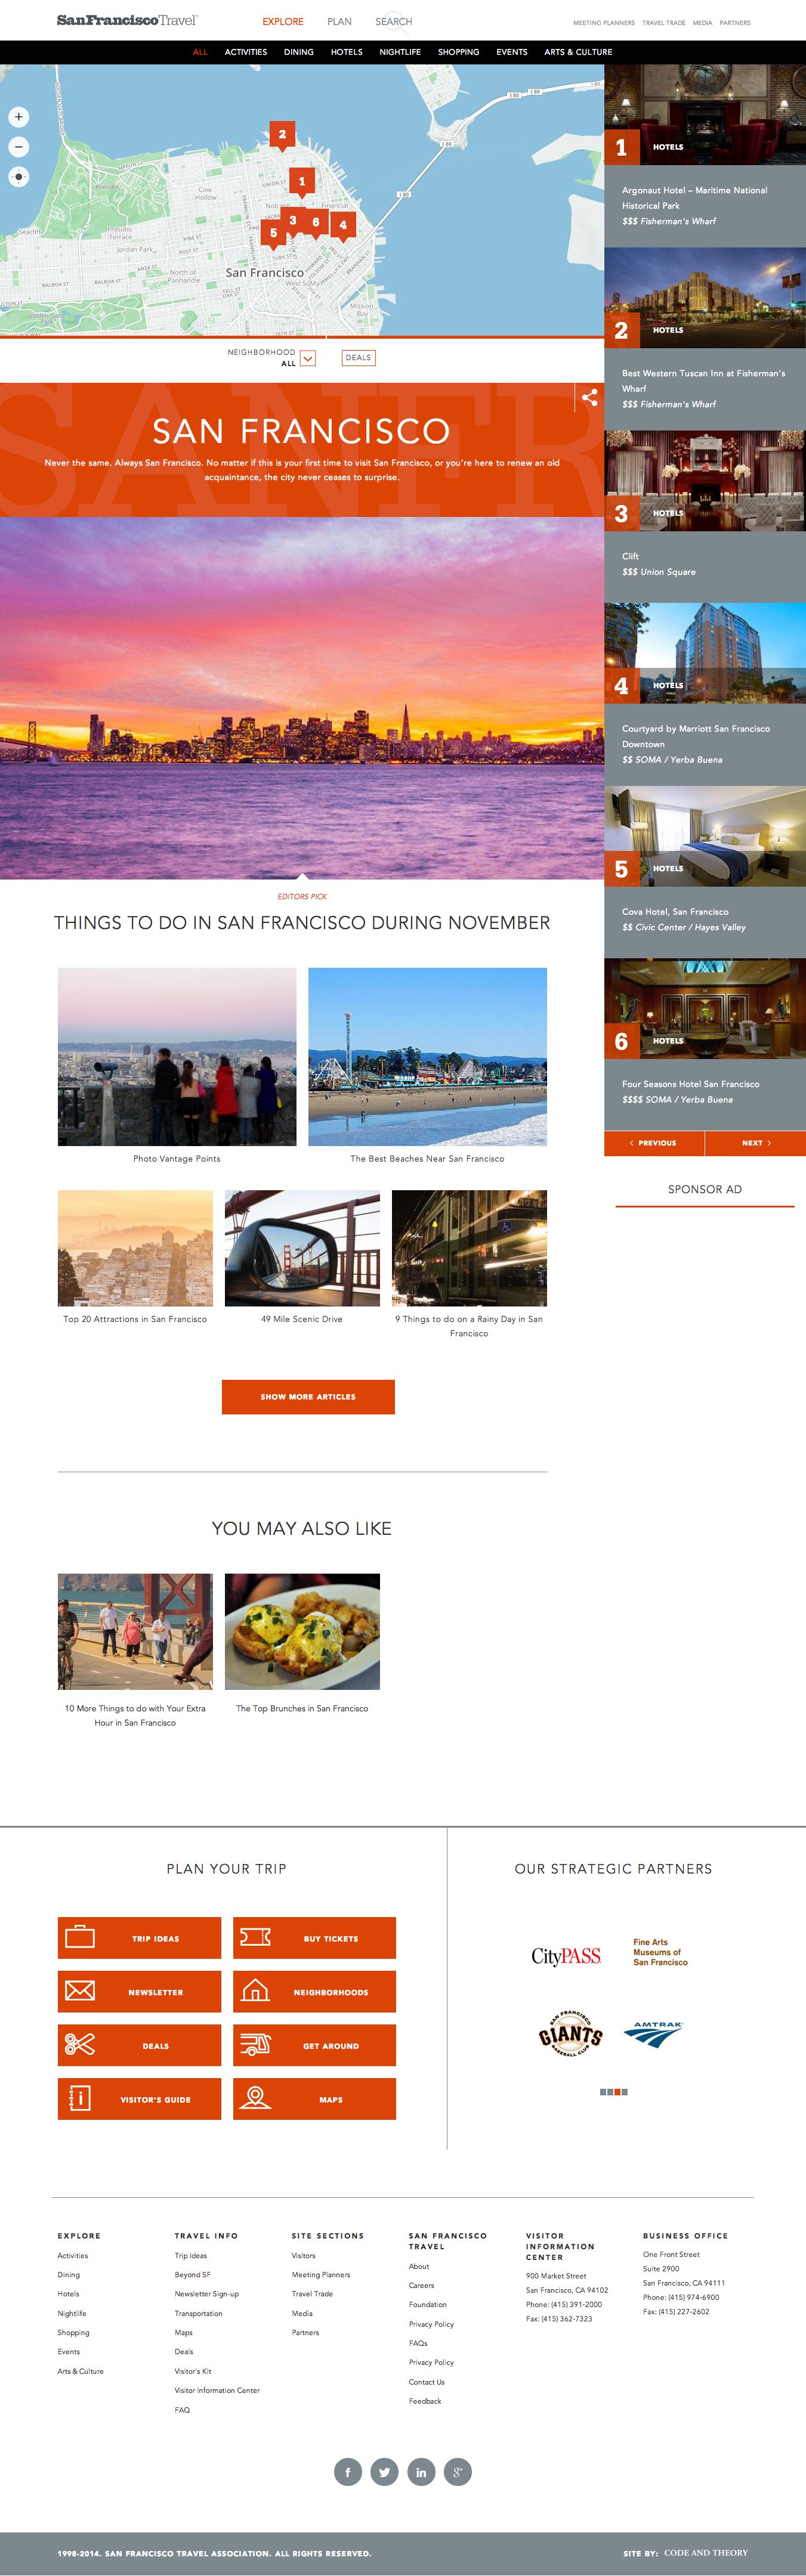Open the Twitter social icon
Screen dimensions: 806x2576
384,2471
